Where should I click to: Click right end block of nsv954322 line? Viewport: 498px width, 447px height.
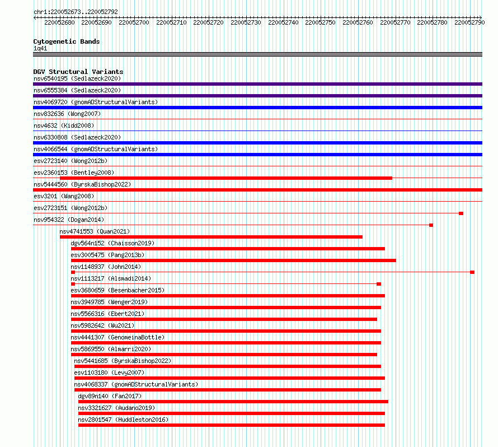click(x=431, y=225)
